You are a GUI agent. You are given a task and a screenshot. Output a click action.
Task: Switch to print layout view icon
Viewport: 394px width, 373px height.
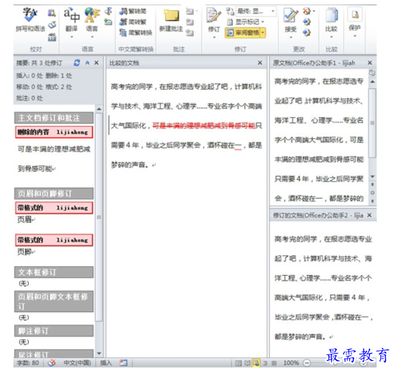click(x=238, y=363)
